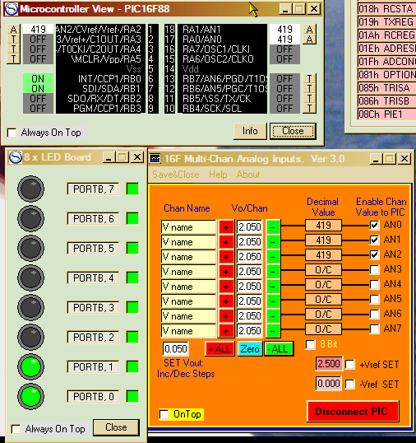Click the T toggle button for pin RA5
The width and height of the screenshot is (416, 443).
13,58
